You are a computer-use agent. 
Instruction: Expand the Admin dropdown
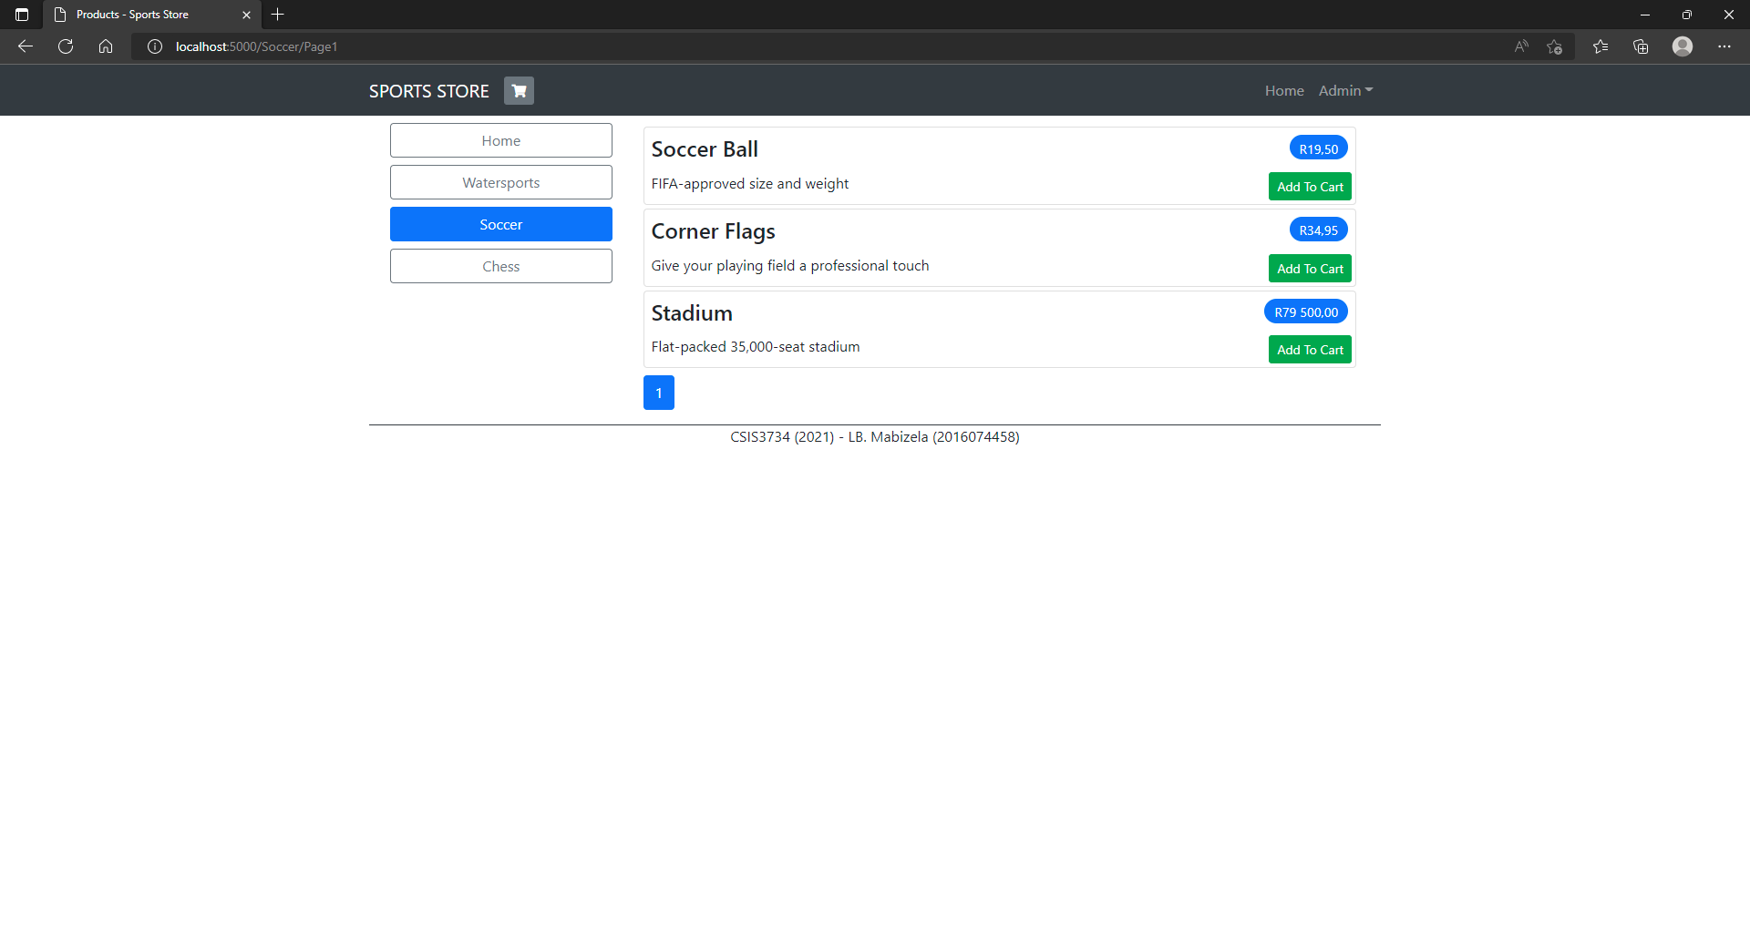click(x=1344, y=90)
